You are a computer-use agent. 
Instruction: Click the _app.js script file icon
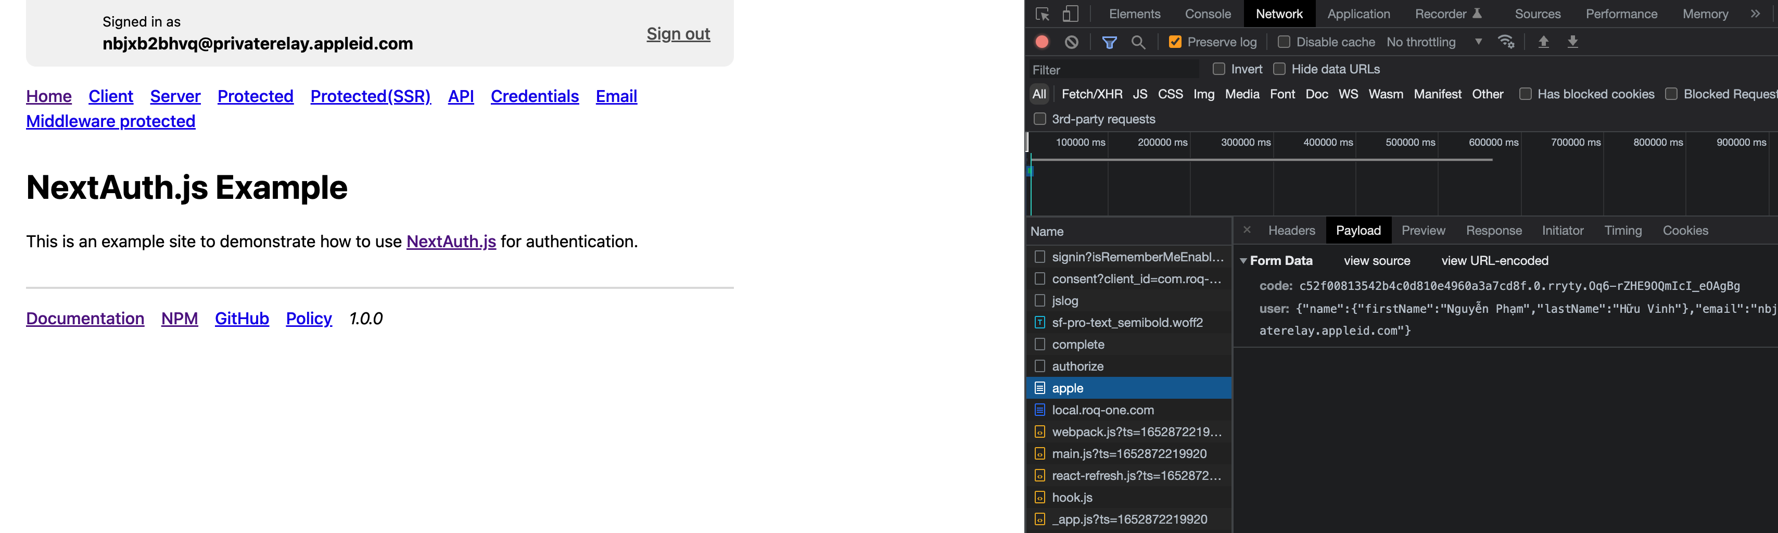[x=1039, y=519]
